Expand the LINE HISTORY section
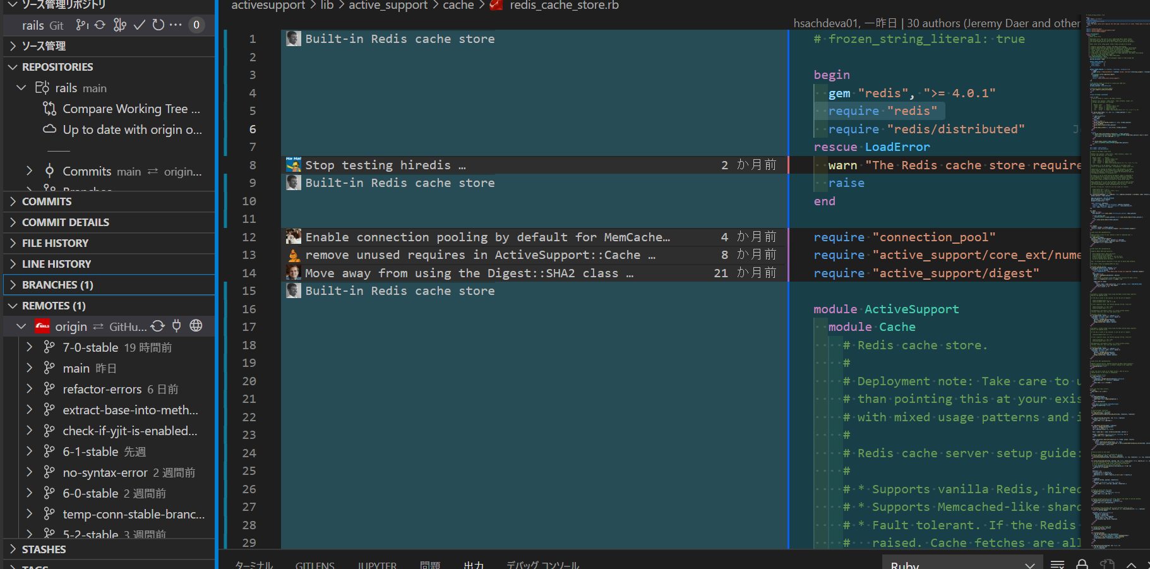Viewport: 1150px width, 569px height. (109, 263)
